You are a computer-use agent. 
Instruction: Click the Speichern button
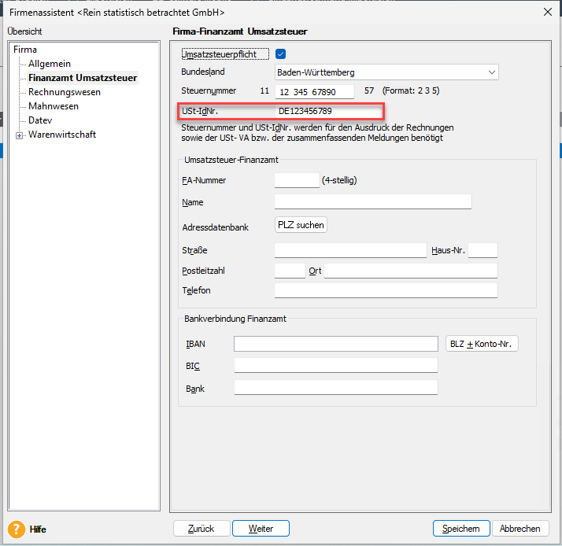coord(461,529)
